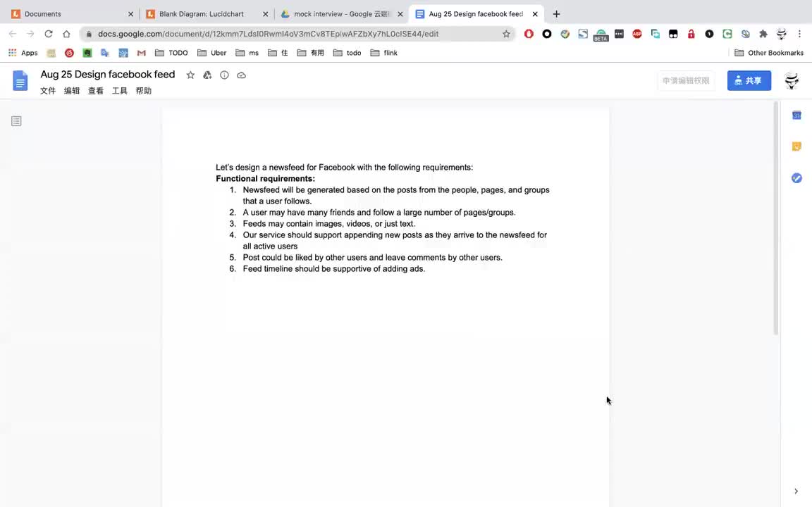Image resolution: width=812 pixels, height=507 pixels.
Task: Click the BETA extension icon
Action: [x=601, y=35]
